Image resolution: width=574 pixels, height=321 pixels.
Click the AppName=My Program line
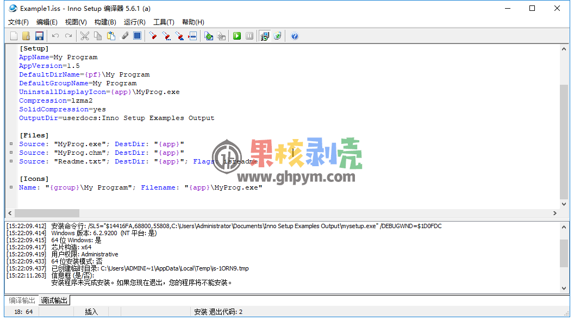(58, 57)
